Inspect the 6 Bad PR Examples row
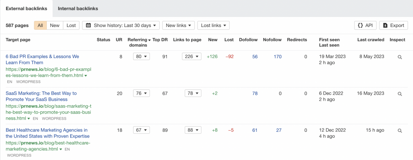The height and width of the screenshot is (160, 413). click(x=400, y=57)
